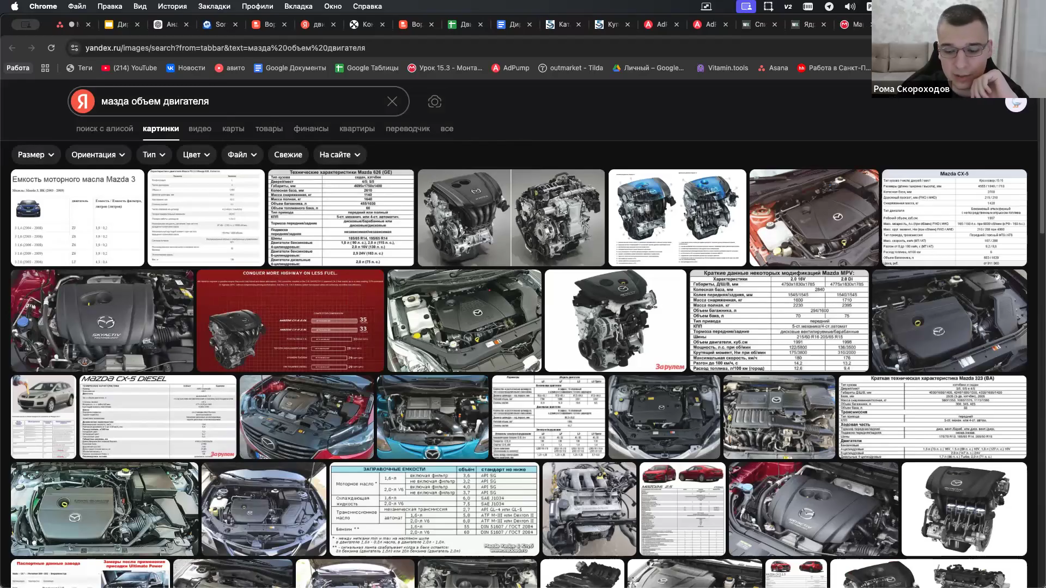Click the Yandex logo in search bar
1046x588 pixels.
point(83,101)
